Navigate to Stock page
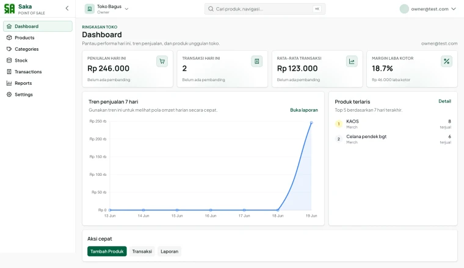 pos(38,60)
